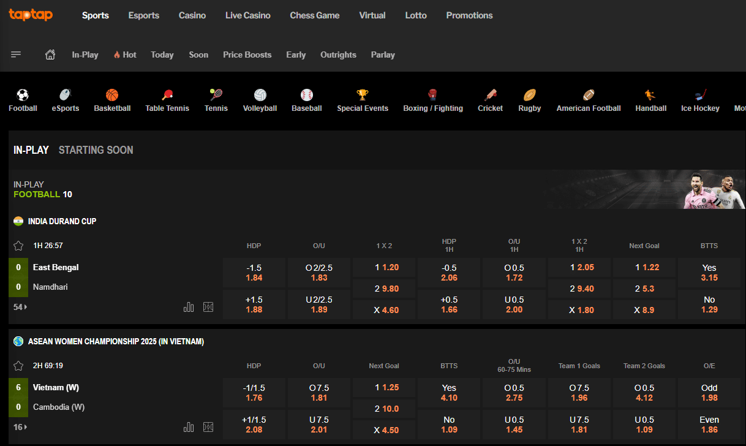Go to the Promotions page

[x=469, y=15]
